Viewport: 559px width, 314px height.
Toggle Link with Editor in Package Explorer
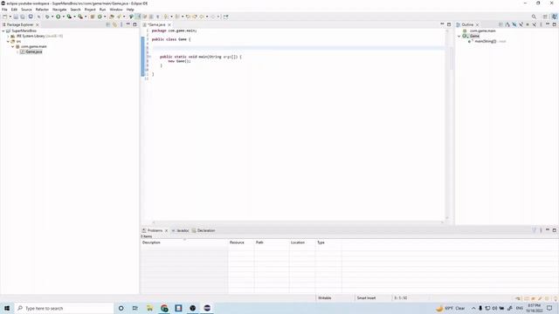[x=114, y=24]
